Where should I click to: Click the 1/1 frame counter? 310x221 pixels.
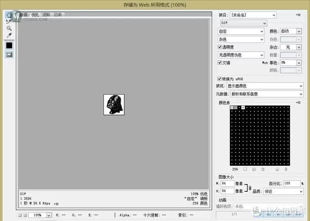(234, 214)
